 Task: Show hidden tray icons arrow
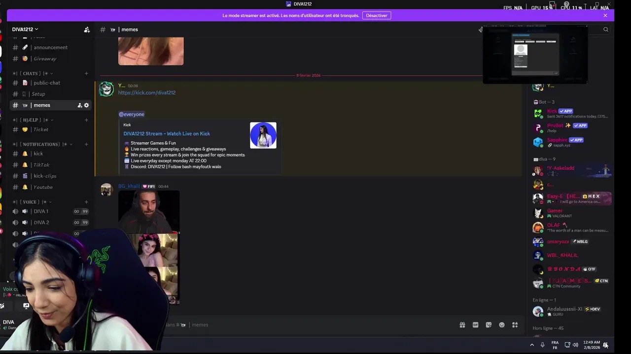point(532,345)
